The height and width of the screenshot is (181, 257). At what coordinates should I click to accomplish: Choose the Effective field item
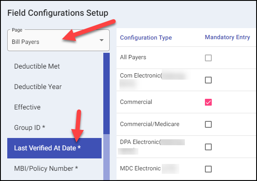[x=27, y=107]
